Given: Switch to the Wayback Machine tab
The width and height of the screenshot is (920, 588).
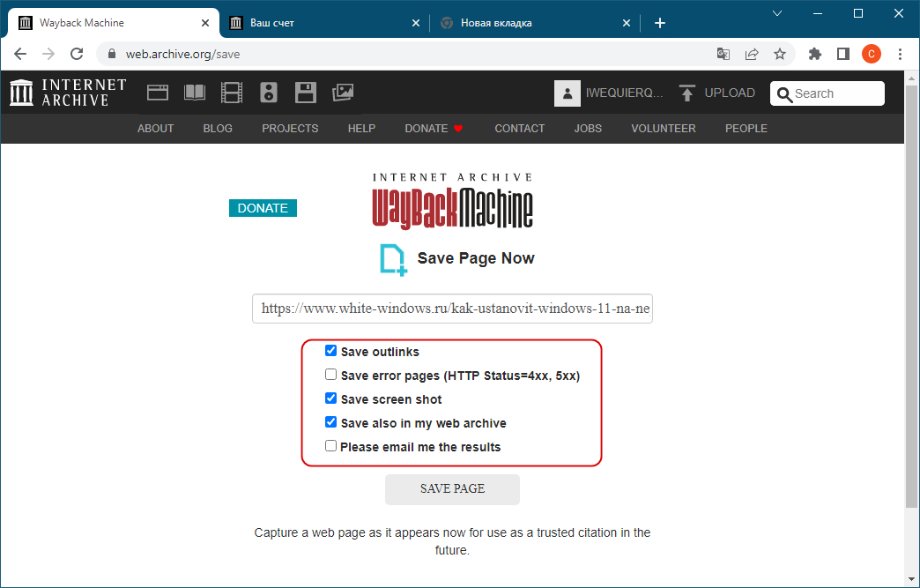Looking at the screenshot, I should tap(114, 23).
